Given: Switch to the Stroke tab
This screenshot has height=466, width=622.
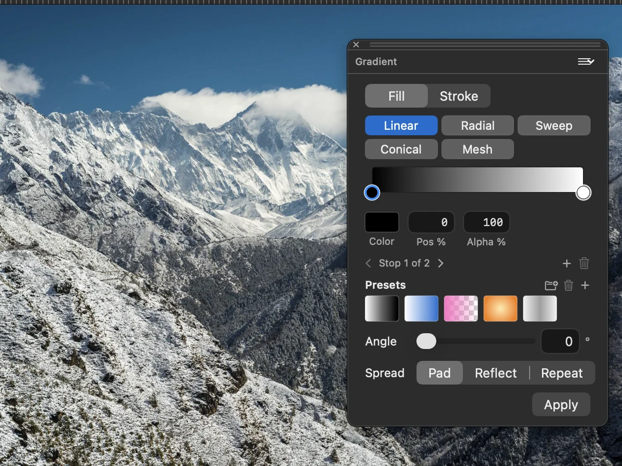Looking at the screenshot, I should pyautogui.click(x=459, y=96).
